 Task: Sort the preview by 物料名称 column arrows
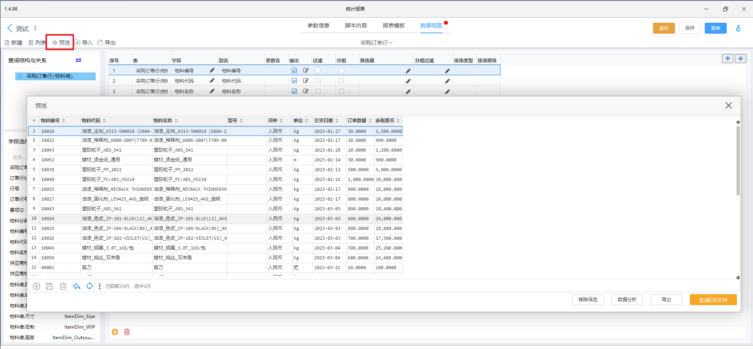(x=176, y=121)
